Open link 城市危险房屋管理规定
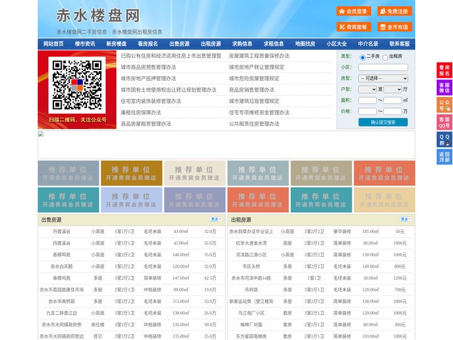The height and width of the screenshot is (340, 453). (254, 78)
